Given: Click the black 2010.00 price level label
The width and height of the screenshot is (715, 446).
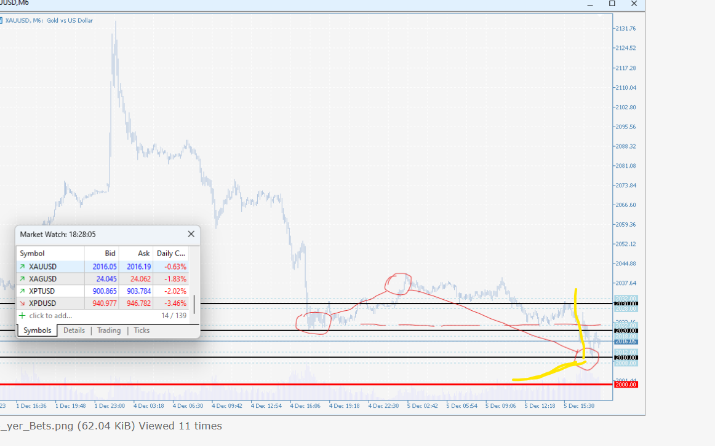Looking at the screenshot, I should point(626,358).
